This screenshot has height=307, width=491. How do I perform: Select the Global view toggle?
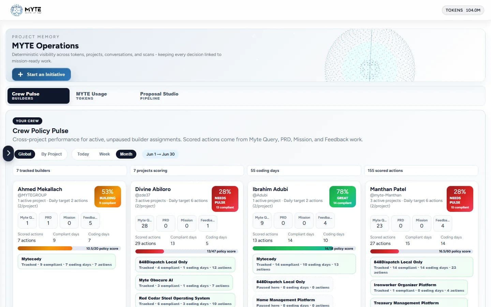pos(25,154)
